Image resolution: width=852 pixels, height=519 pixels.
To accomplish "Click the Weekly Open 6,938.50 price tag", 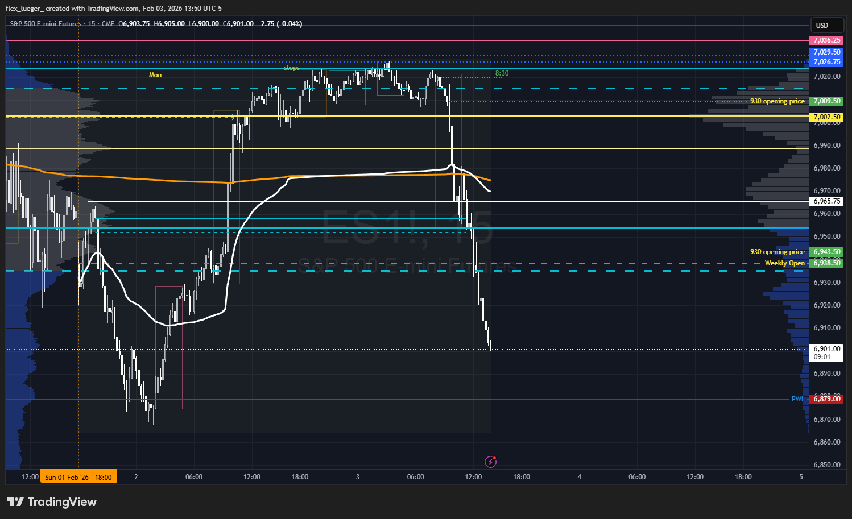I will click(x=826, y=263).
